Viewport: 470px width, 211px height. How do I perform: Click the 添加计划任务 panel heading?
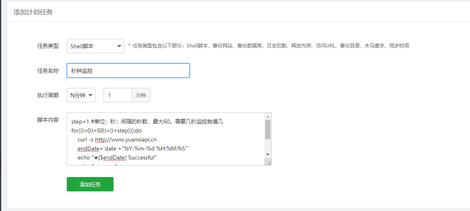[x=33, y=12]
